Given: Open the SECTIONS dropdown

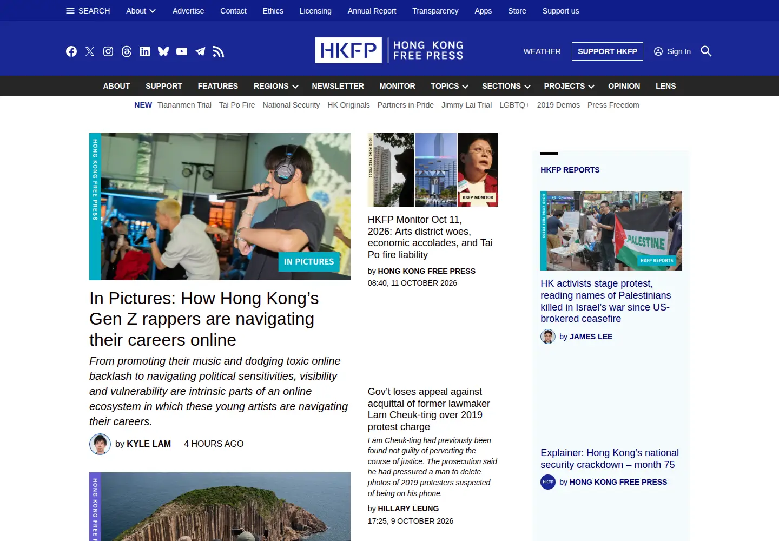Looking at the screenshot, I should [506, 86].
